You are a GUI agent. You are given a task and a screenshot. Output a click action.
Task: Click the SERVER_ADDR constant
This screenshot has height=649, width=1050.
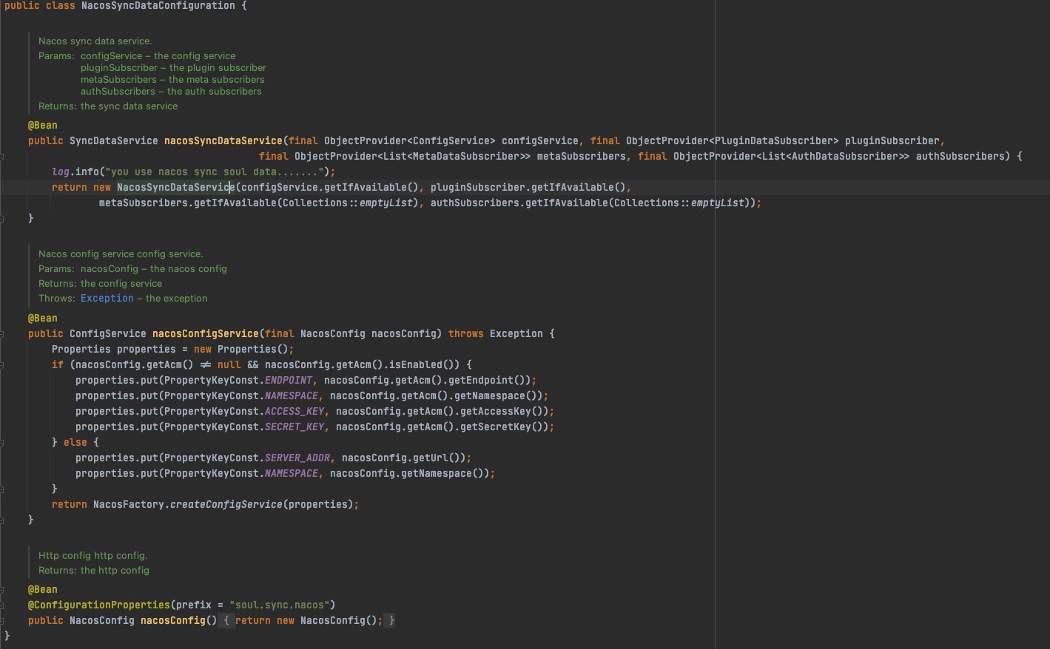pyautogui.click(x=297, y=458)
